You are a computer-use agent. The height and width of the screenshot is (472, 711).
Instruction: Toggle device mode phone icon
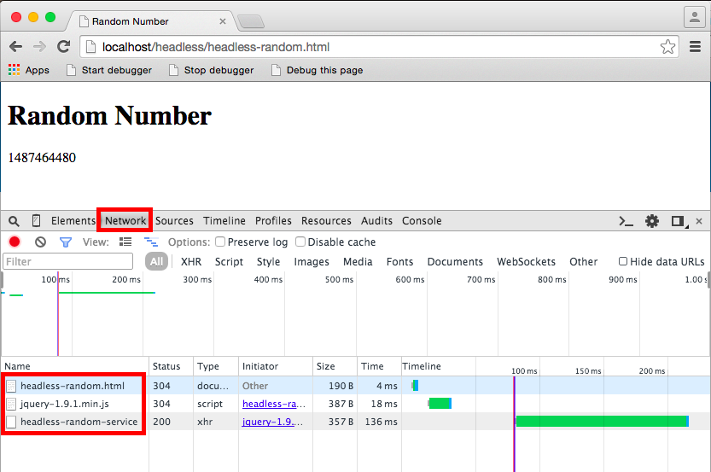(36, 221)
